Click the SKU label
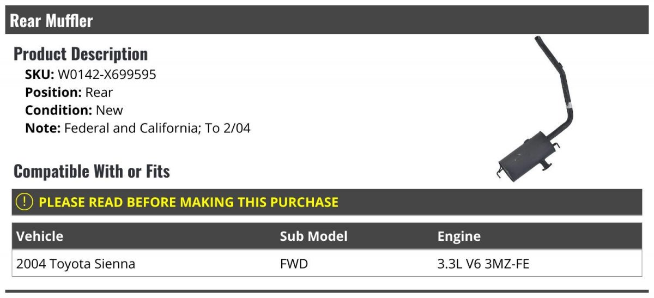The image size is (654, 298). coord(39,75)
